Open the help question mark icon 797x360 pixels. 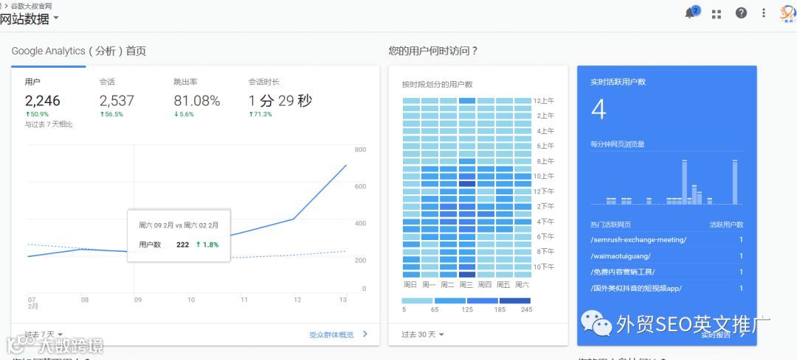click(x=741, y=13)
